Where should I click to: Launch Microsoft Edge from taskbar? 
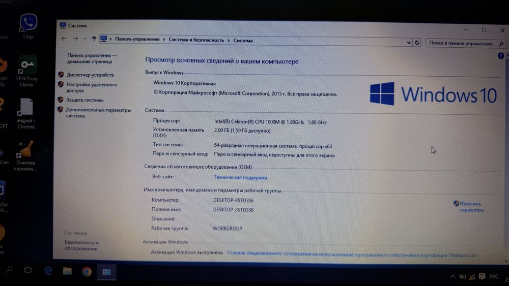tap(48, 271)
